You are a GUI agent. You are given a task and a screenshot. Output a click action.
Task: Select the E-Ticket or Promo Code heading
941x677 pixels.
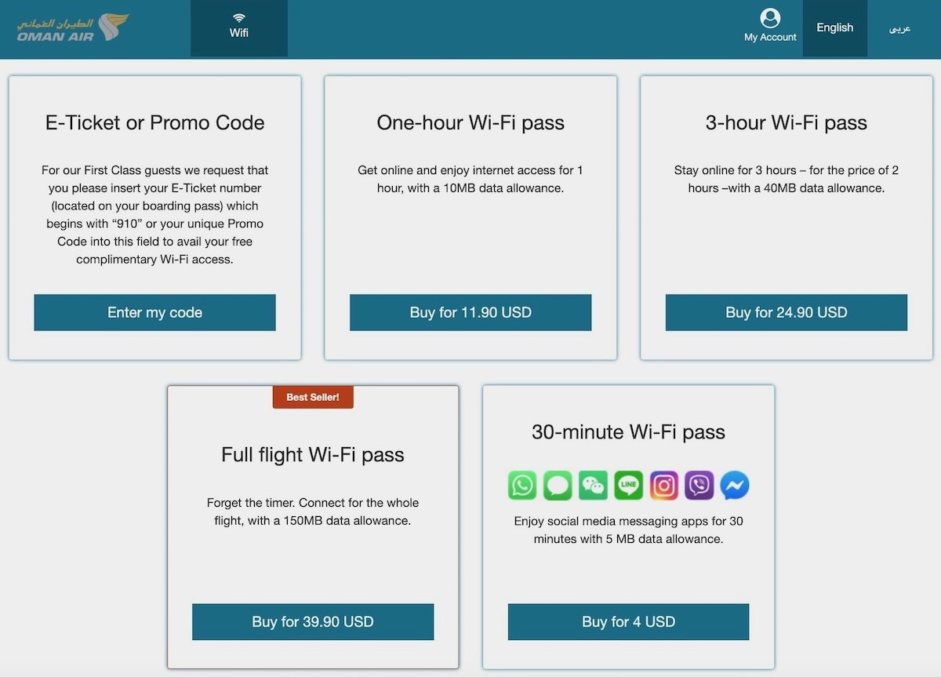(154, 122)
